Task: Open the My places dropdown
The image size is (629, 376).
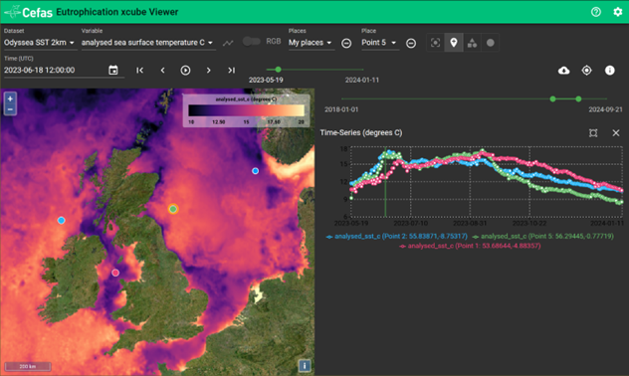Action: [x=311, y=43]
